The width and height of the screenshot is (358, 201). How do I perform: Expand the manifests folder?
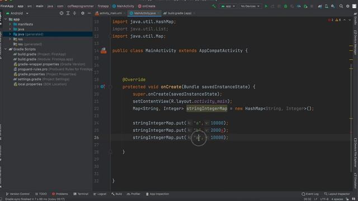[x=10, y=24]
